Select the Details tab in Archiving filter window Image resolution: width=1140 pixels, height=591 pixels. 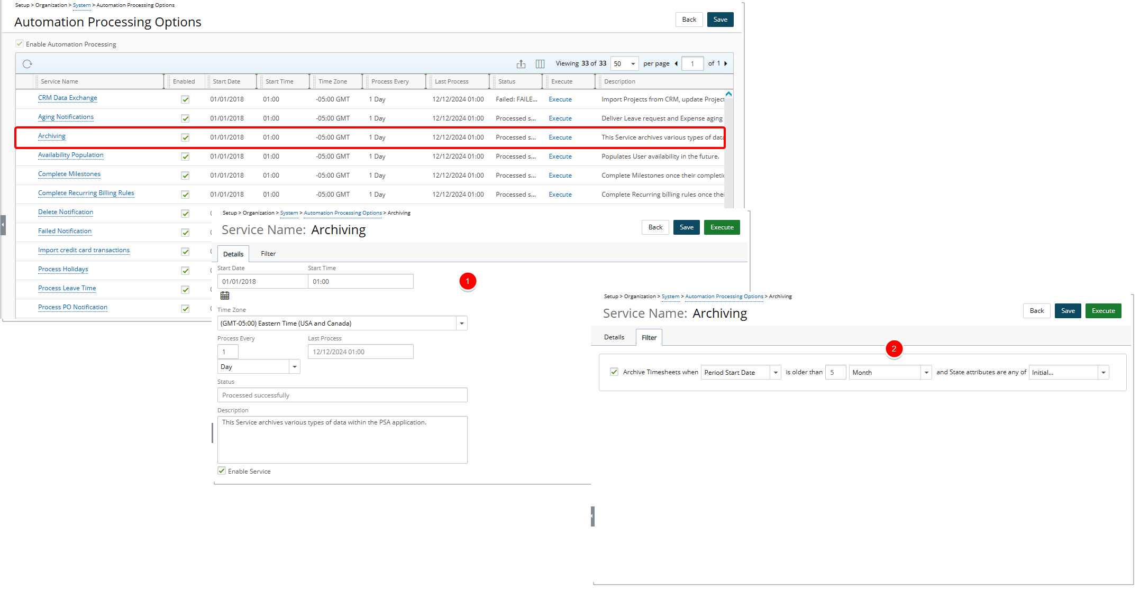point(614,337)
